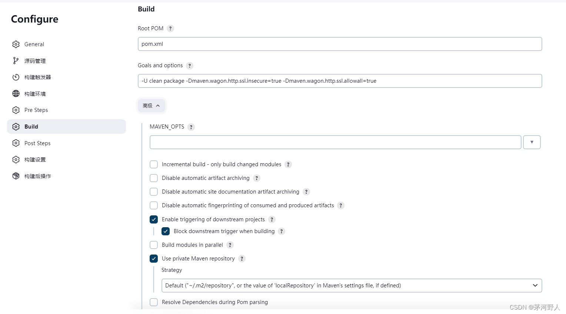Open help for Root POM

(x=170, y=28)
